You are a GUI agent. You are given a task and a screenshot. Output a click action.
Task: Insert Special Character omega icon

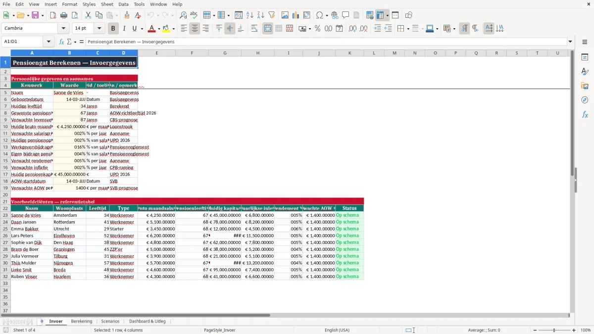319,15
